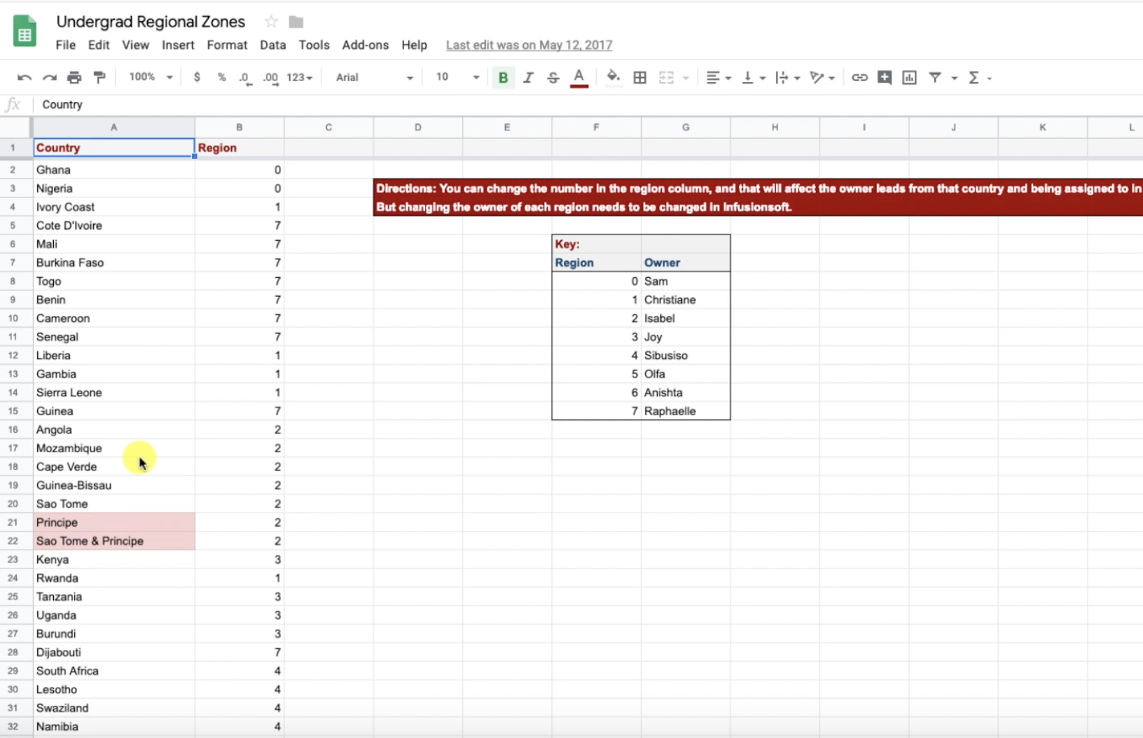The image size is (1143, 738).
Task: Expand the merge cells options arrow
Action: (x=686, y=78)
